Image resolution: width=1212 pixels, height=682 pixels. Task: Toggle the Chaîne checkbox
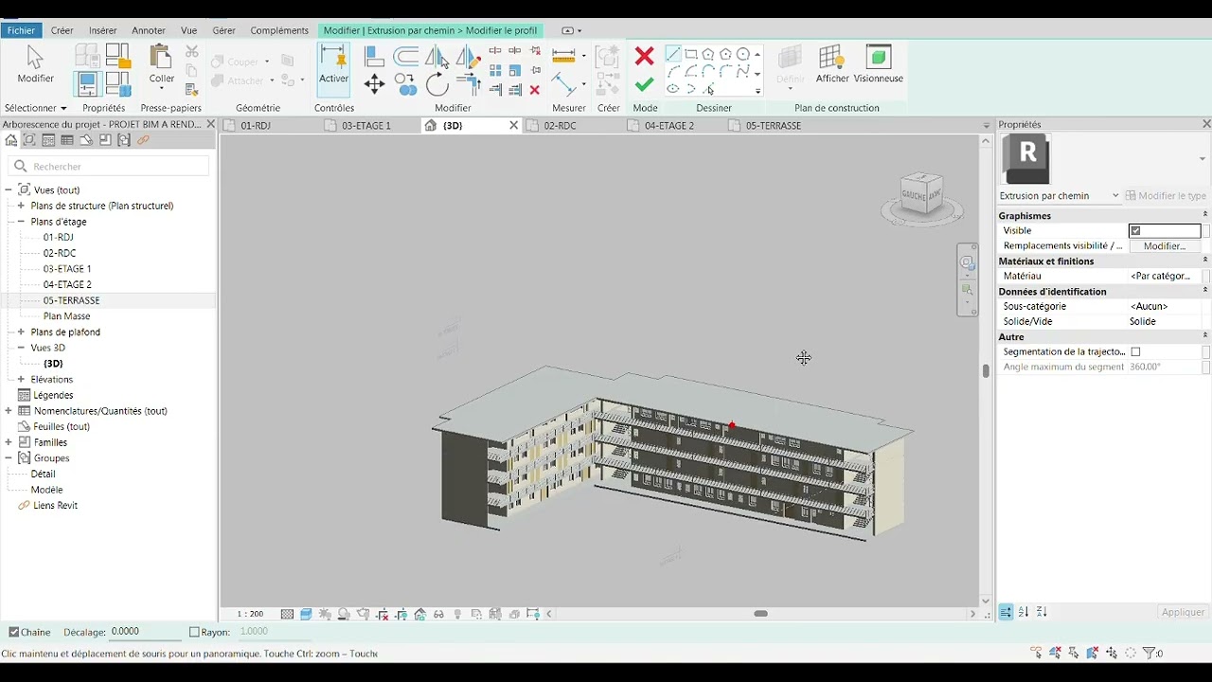click(14, 632)
